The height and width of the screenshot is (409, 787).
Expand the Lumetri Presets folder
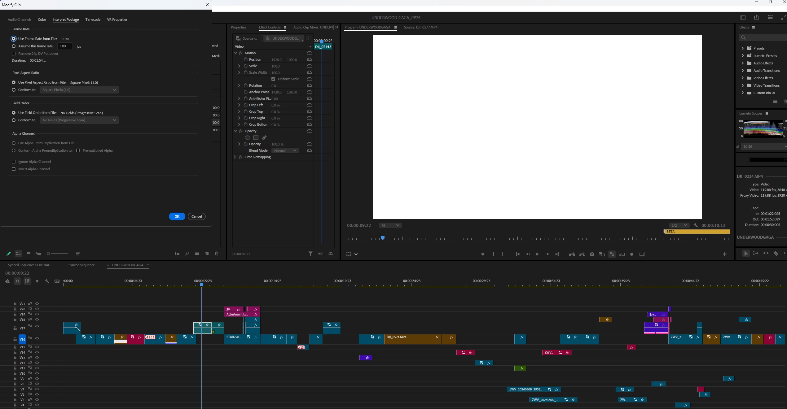[743, 56]
